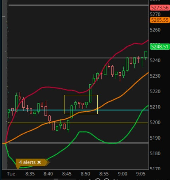Select the orange 5265.55 price bubble
The height and width of the screenshot is (180, 170).
pyautogui.click(x=160, y=20)
